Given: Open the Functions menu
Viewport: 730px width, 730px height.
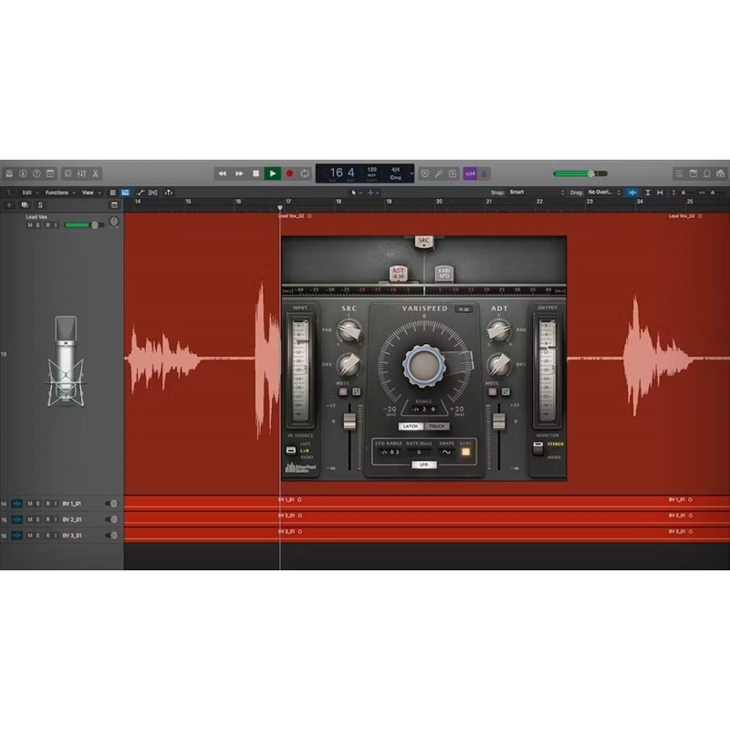Looking at the screenshot, I should point(58,193).
